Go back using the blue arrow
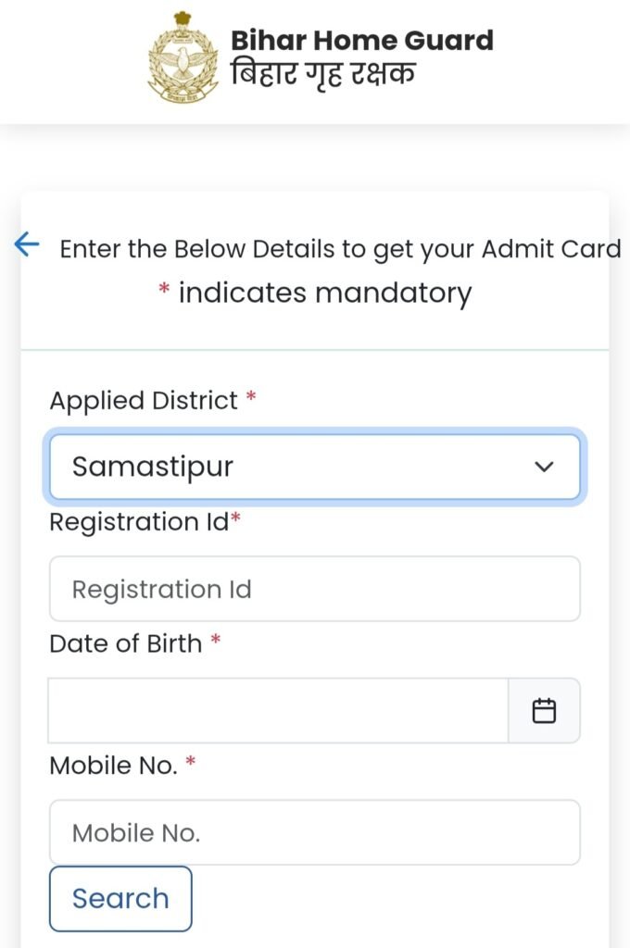Image resolution: width=630 pixels, height=948 pixels. [x=27, y=245]
